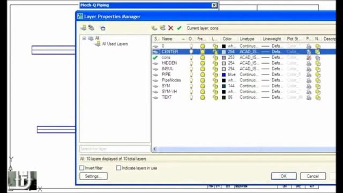Toggle the lightbulb for TEXT layer

pyautogui.click(x=191, y=98)
